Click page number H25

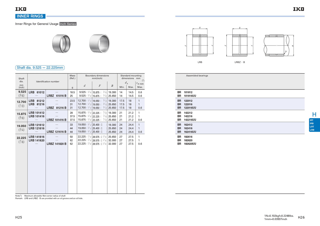pyautogui.click(x=19, y=217)
